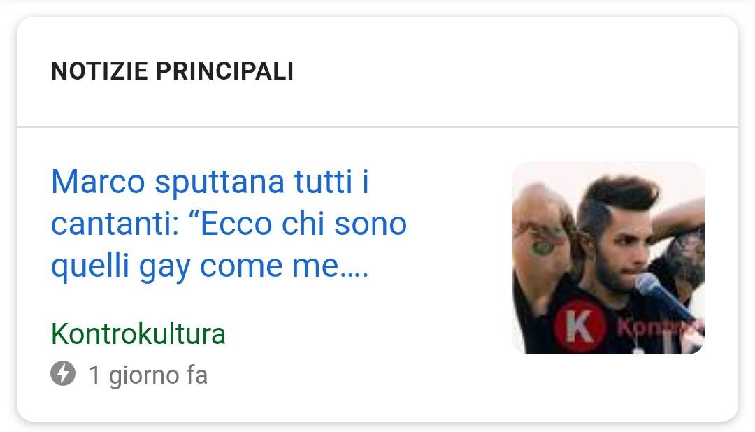Screen dimensions: 755x432
Task: Click the headline line "quelli gay come me"
Action: point(210,267)
